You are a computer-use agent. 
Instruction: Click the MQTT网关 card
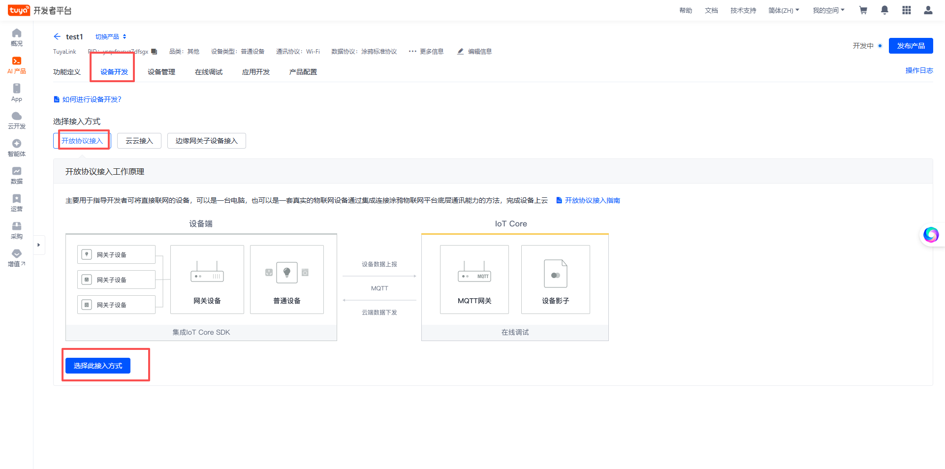click(474, 280)
